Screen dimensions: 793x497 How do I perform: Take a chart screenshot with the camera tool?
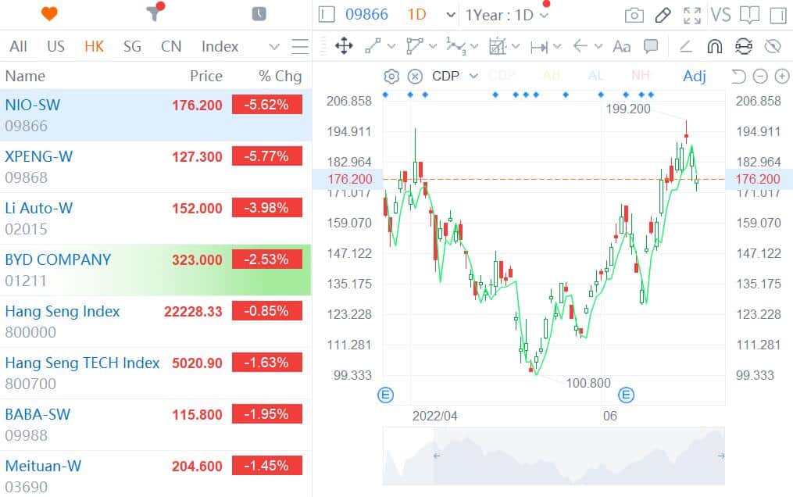pos(633,14)
